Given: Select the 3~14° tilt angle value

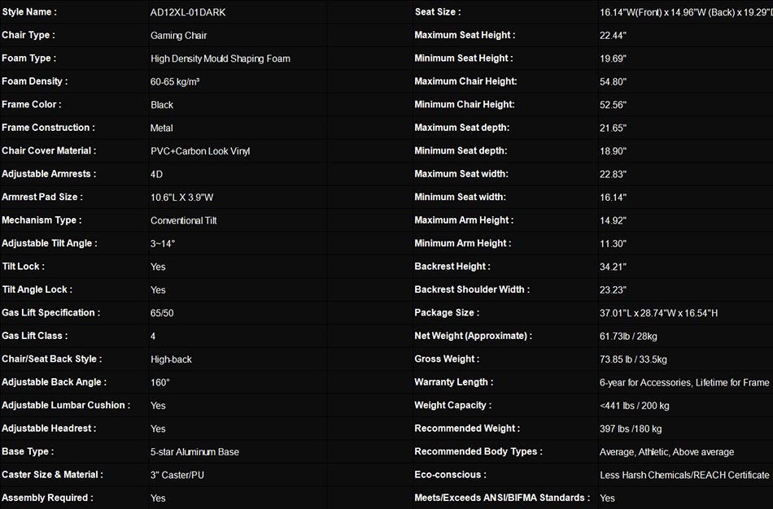Looking at the screenshot, I should [x=163, y=244].
